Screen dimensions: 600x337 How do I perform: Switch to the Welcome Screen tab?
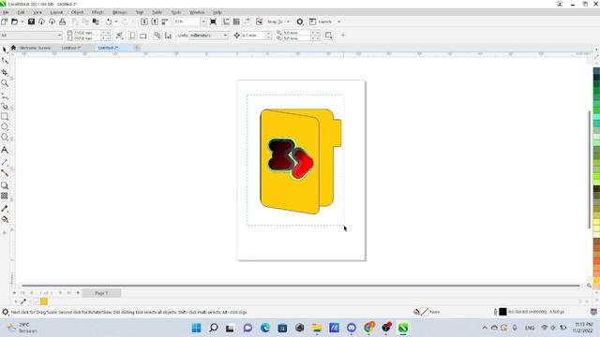tap(35, 48)
